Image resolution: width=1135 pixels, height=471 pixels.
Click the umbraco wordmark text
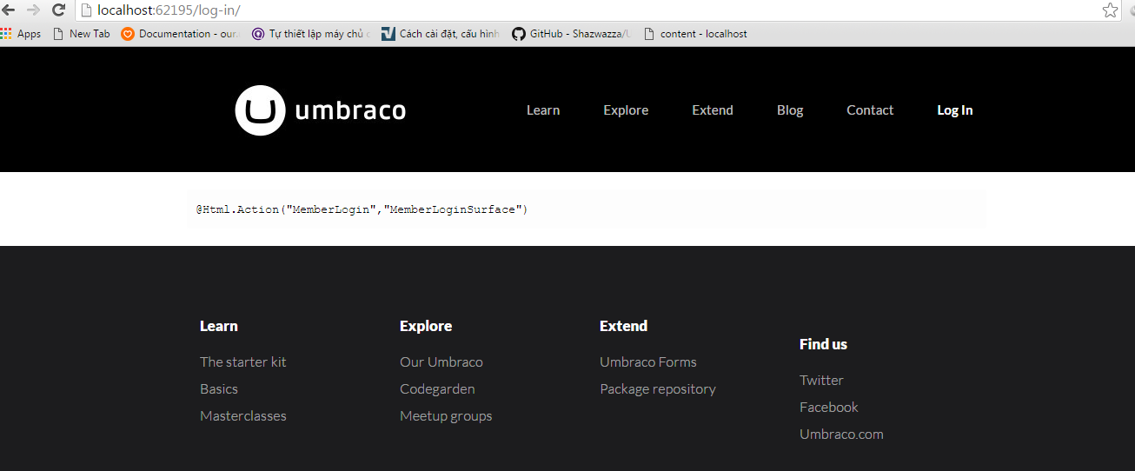point(350,110)
